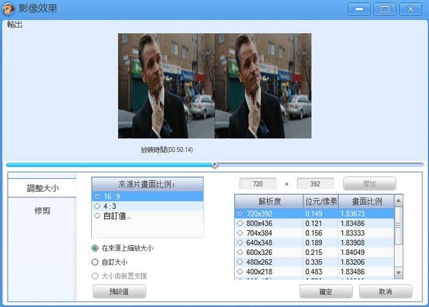Cancel with the 取消 button
Viewport: 429px width, 307px height.
click(385, 292)
